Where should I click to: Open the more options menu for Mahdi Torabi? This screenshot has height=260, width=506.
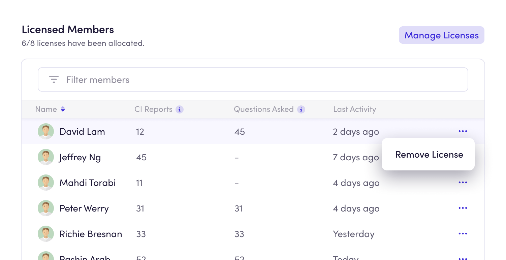point(463,183)
